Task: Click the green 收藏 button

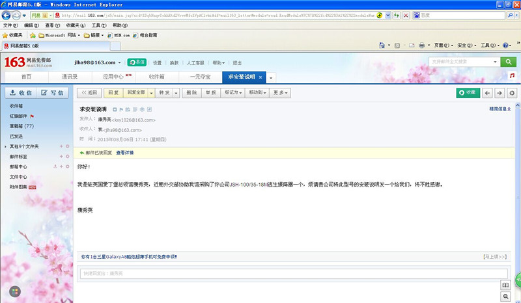Action: coord(467,93)
